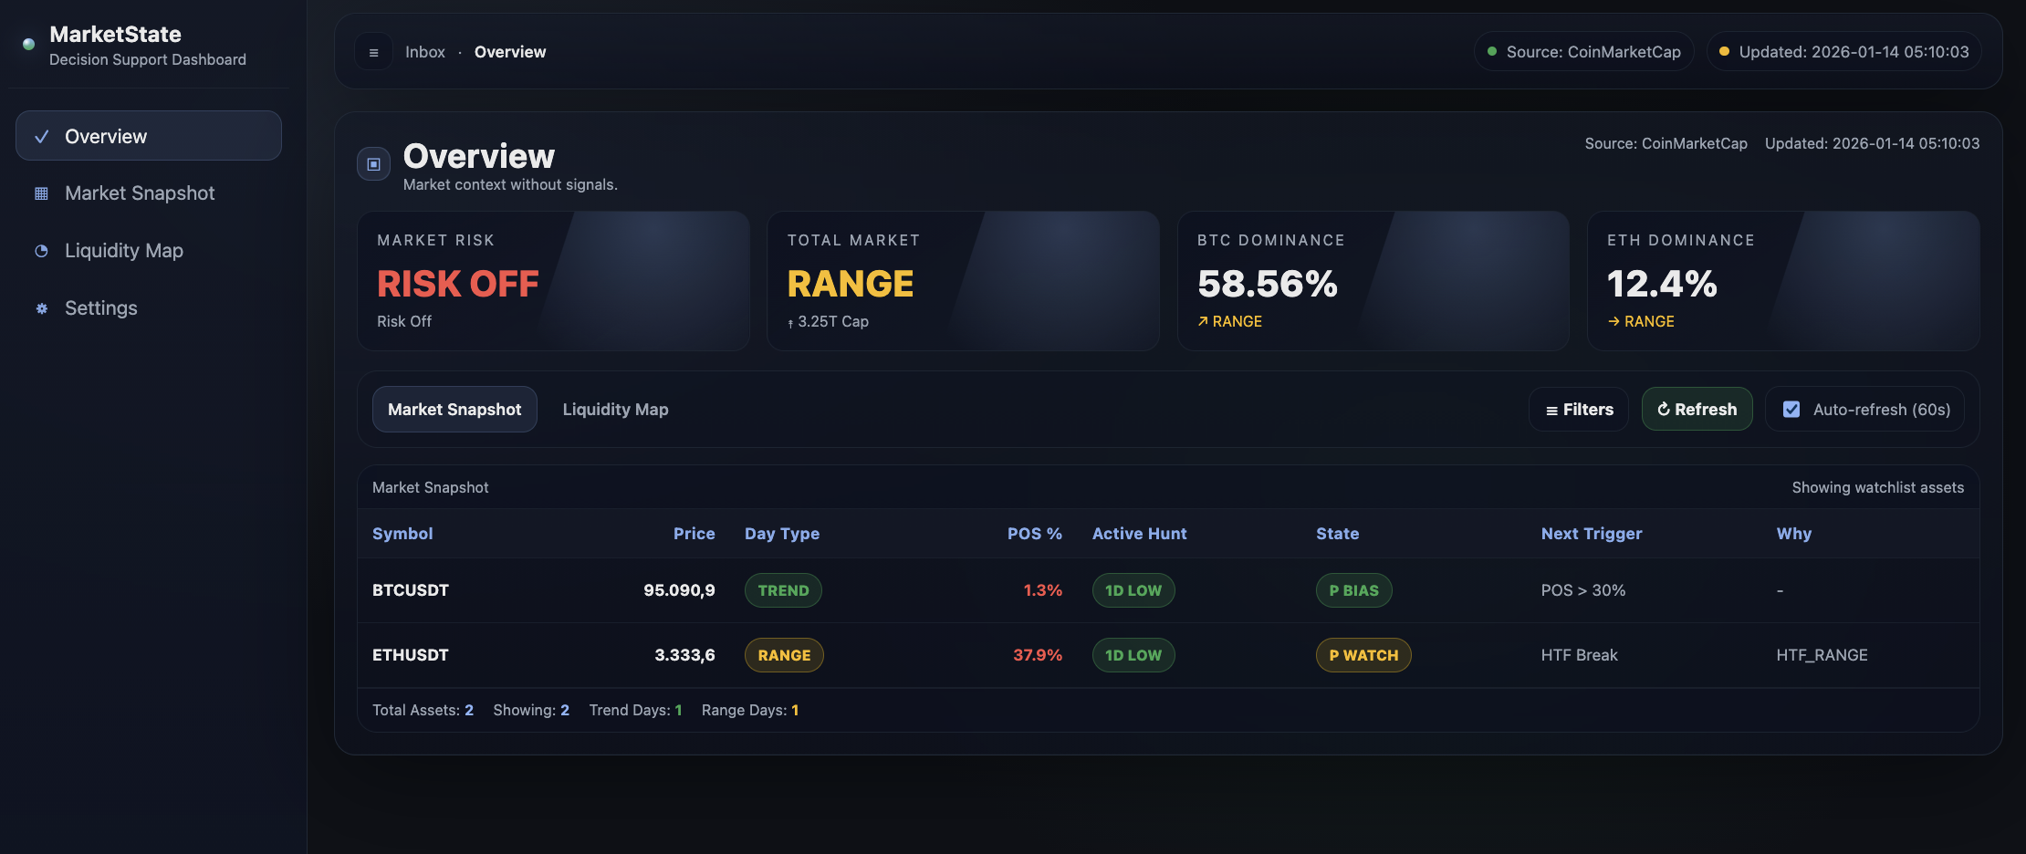The height and width of the screenshot is (854, 2026).
Task: Click the yellow dot beside the Updated timestamp
Action: [1724, 52]
